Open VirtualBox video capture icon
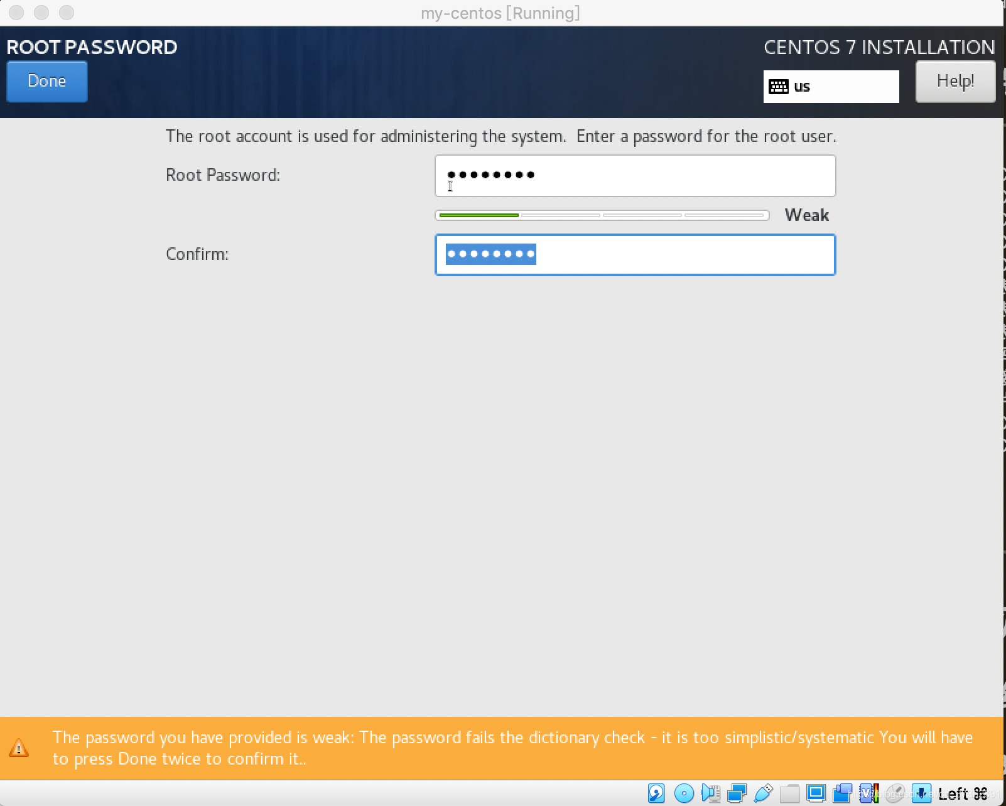Screen dimensions: 1006x806 842,793
